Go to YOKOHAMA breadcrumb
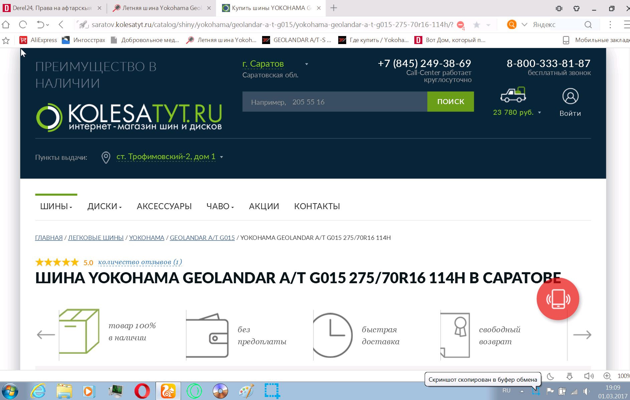The width and height of the screenshot is (630, 400). pyautogui.click(x=147, y=238)
